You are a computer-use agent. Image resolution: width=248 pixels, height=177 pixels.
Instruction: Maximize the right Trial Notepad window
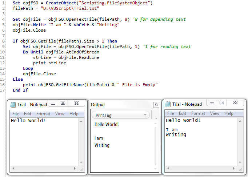tap(222, 103)
